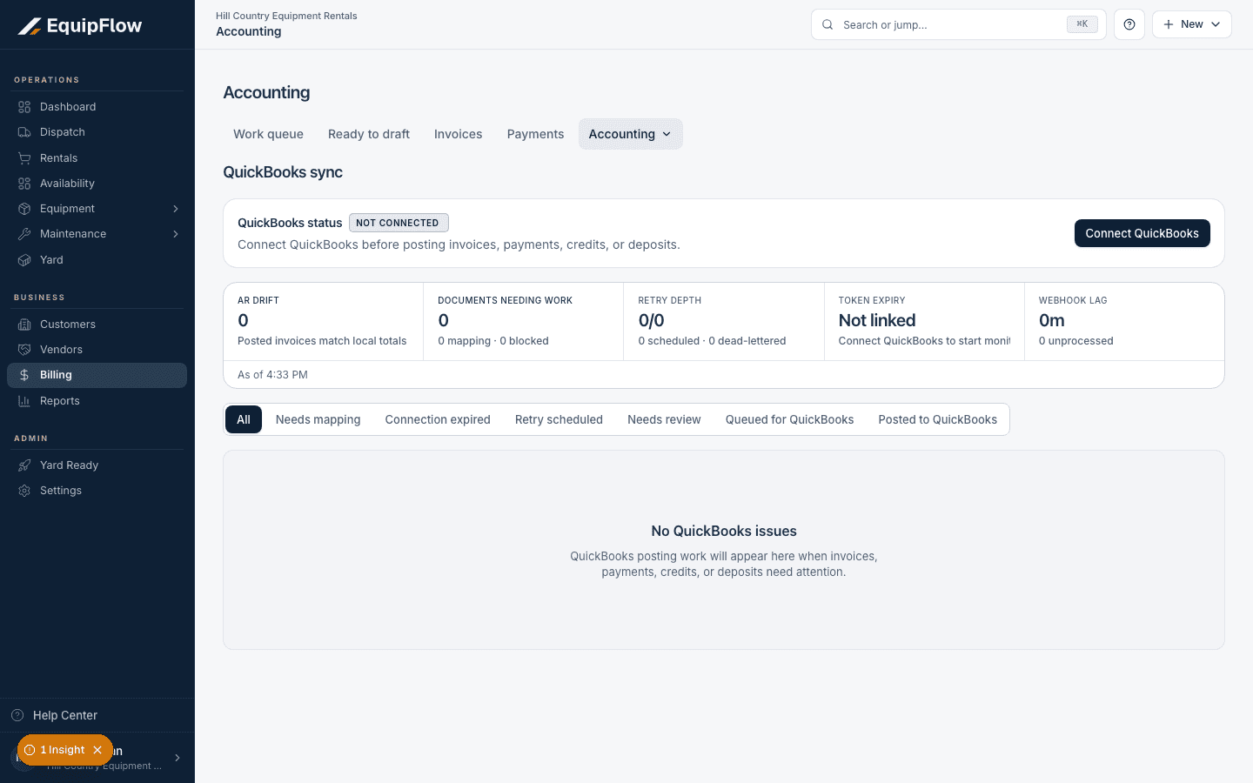This screenshot has height=783, width=1253.
Task: Expand the Maintenance submenu chevron
Action: (x=176, y=234)
